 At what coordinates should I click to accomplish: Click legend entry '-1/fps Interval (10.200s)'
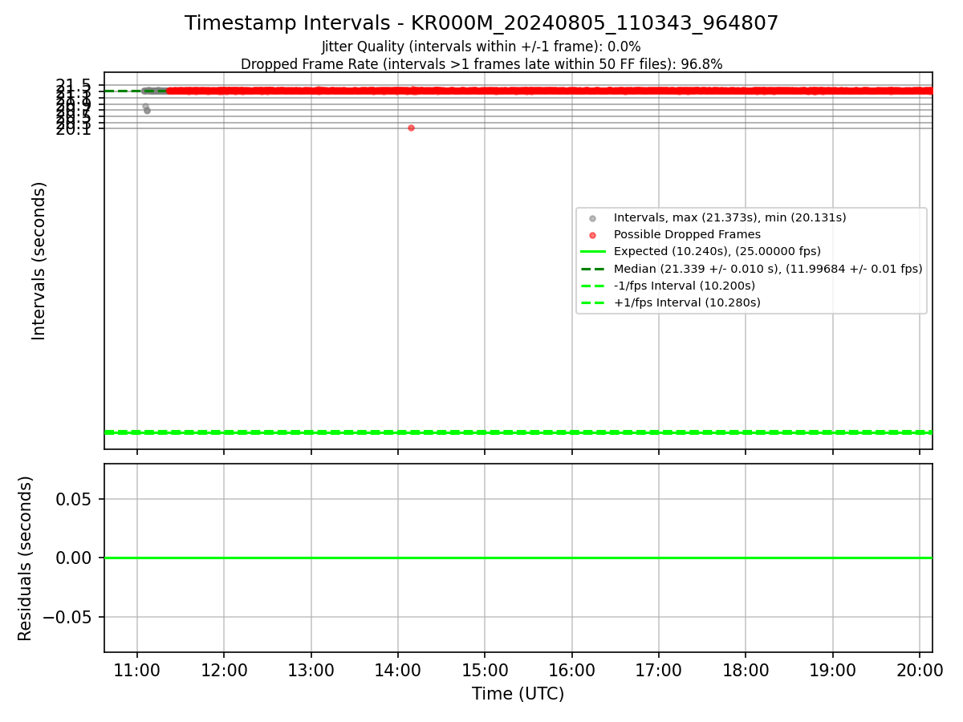685,286
